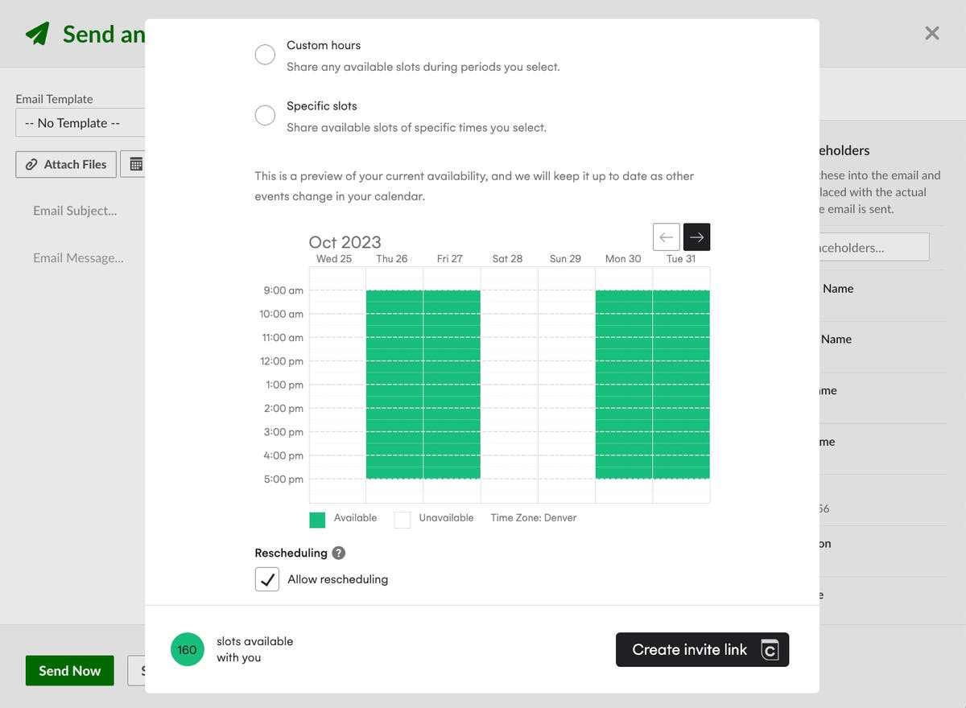Uncheck Allow rescheduling

click(266, 578)
